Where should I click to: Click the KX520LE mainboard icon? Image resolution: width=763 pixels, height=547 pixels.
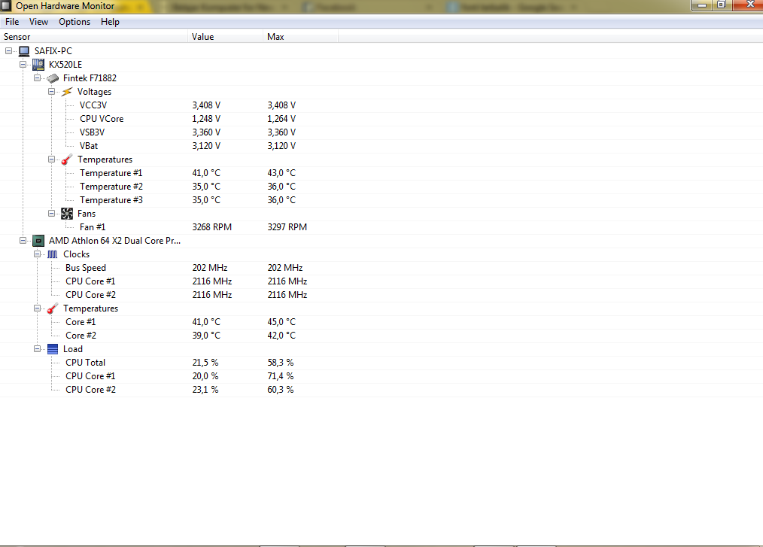click(x=38, y=64)
